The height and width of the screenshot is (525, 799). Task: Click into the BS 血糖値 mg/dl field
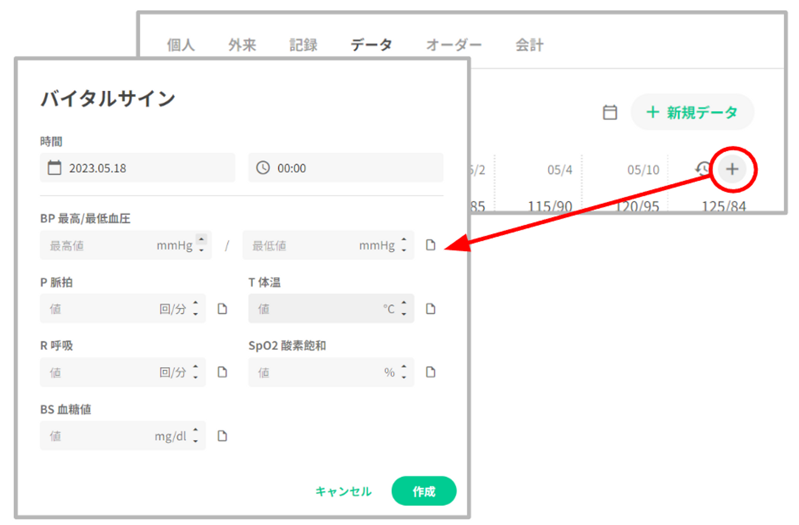coord(100,436)
